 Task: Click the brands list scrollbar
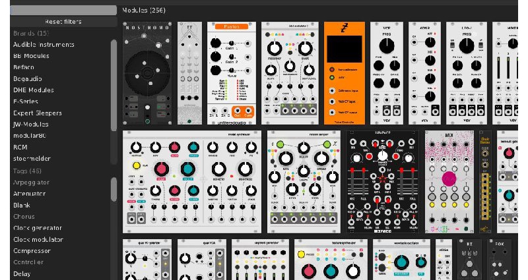tap(114, 86)
